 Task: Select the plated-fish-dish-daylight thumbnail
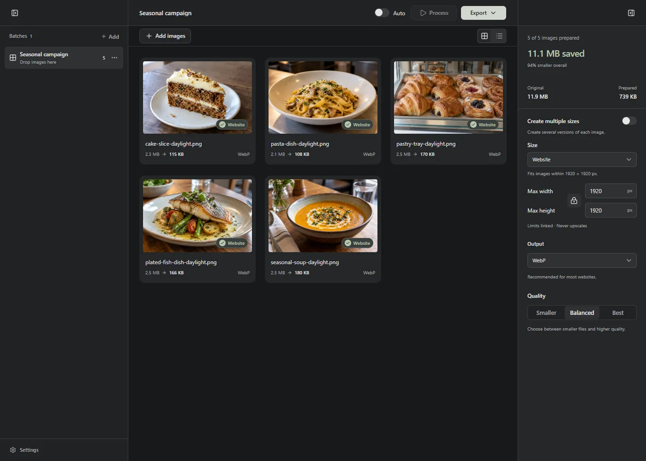pos(197,216)
